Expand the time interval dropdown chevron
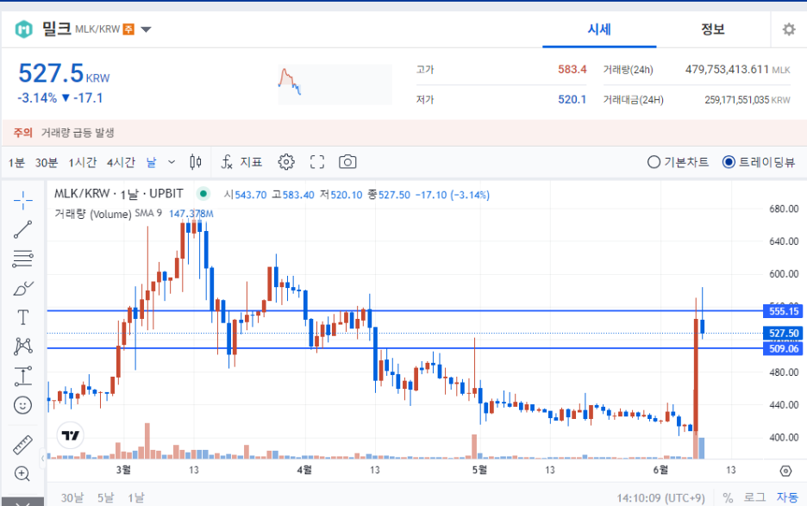The width and height of the screenshot is (807, 506). pos(172,162)
